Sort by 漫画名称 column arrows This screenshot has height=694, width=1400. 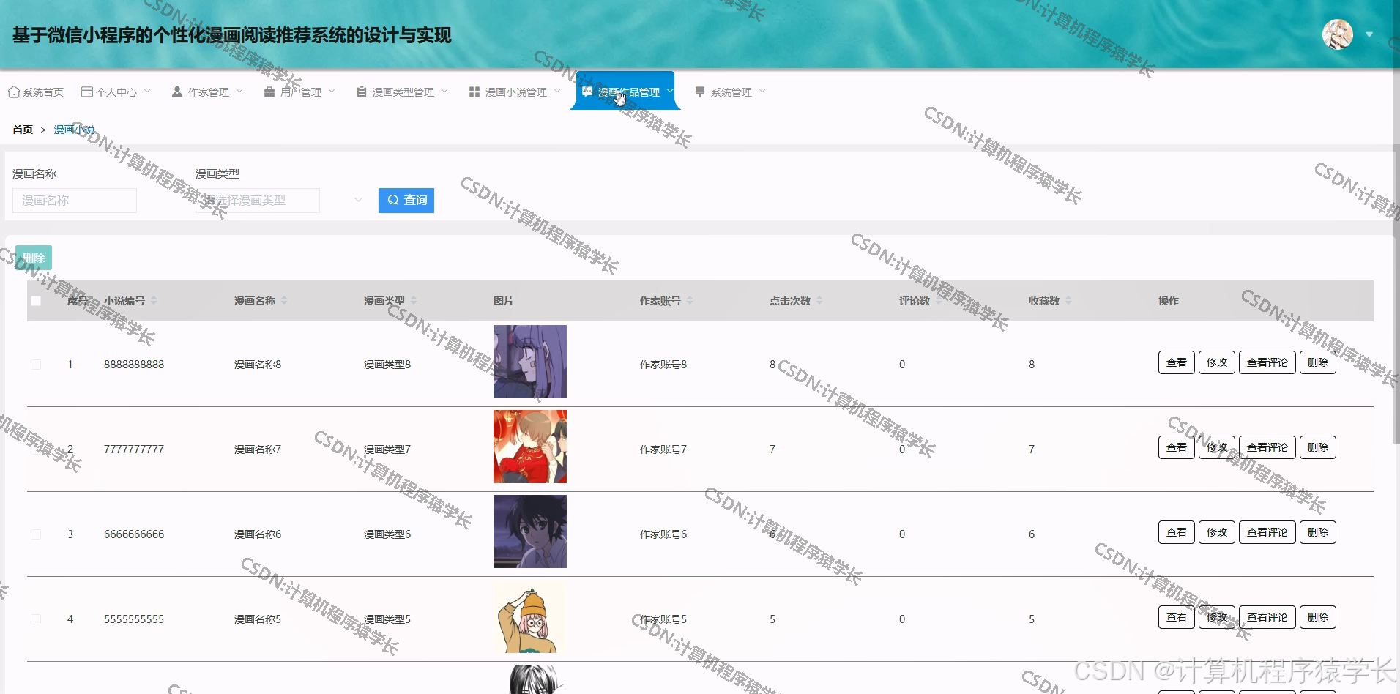tap(284, 301)
